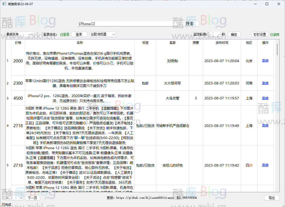Click 跳转 link for 大鸟总管 listing
The image size is (285, 207).
tap(265, 98)
